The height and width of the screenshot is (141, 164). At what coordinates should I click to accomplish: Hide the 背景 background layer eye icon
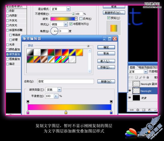(130, 98)
